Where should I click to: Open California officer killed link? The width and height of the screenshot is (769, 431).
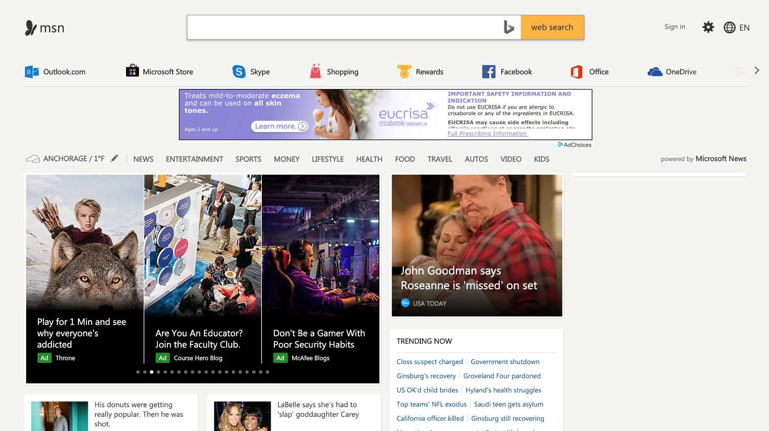point(430,418)
